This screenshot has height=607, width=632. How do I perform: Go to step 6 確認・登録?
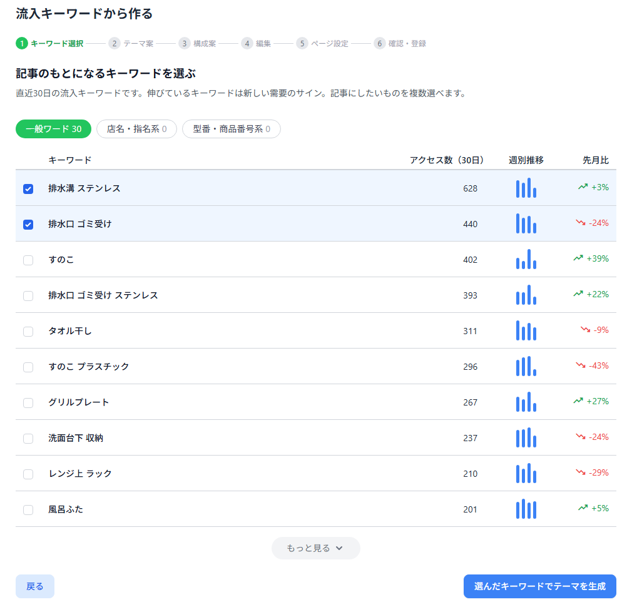400,44
